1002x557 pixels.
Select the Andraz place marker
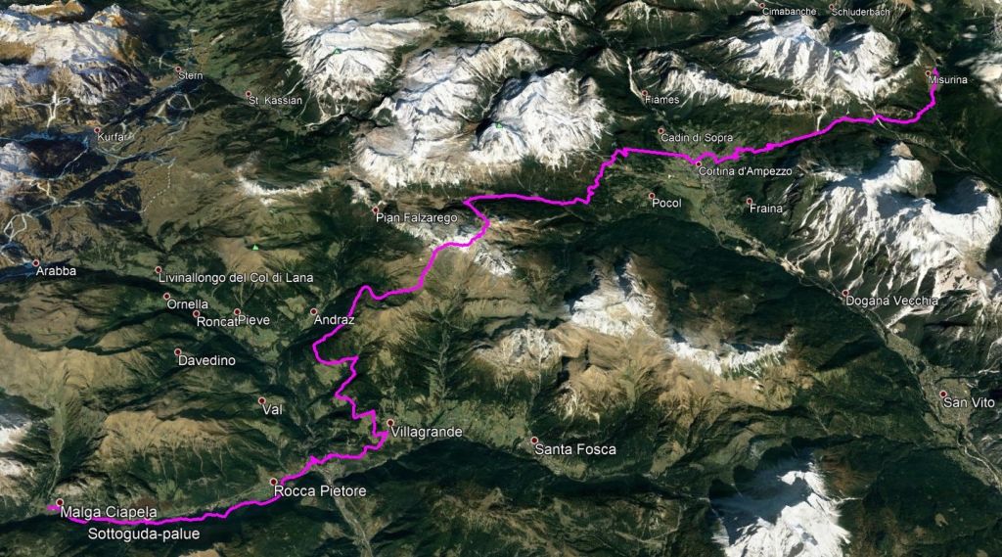tap(314, 312)
